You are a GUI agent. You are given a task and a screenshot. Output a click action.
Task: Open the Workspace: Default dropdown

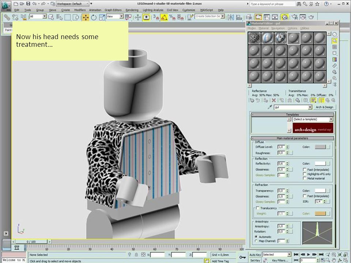click(72, 4)
